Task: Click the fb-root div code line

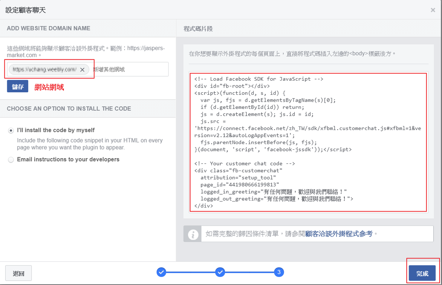Action: (232, 86)
